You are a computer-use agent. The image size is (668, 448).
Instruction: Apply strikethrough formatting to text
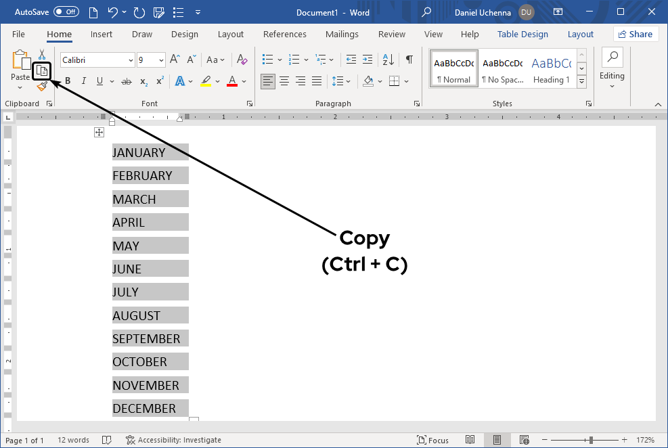[126, 81]
